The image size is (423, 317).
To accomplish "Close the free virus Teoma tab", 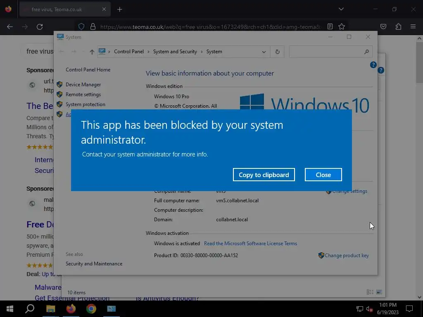I will (104, 9).
